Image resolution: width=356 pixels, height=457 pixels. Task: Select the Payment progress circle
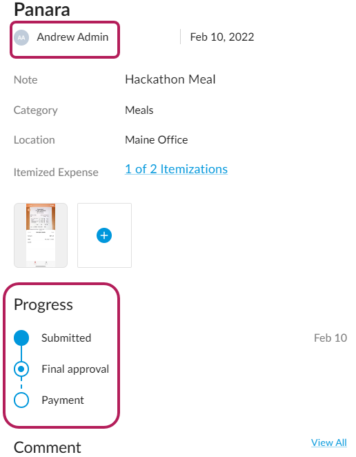coord(21,400)
